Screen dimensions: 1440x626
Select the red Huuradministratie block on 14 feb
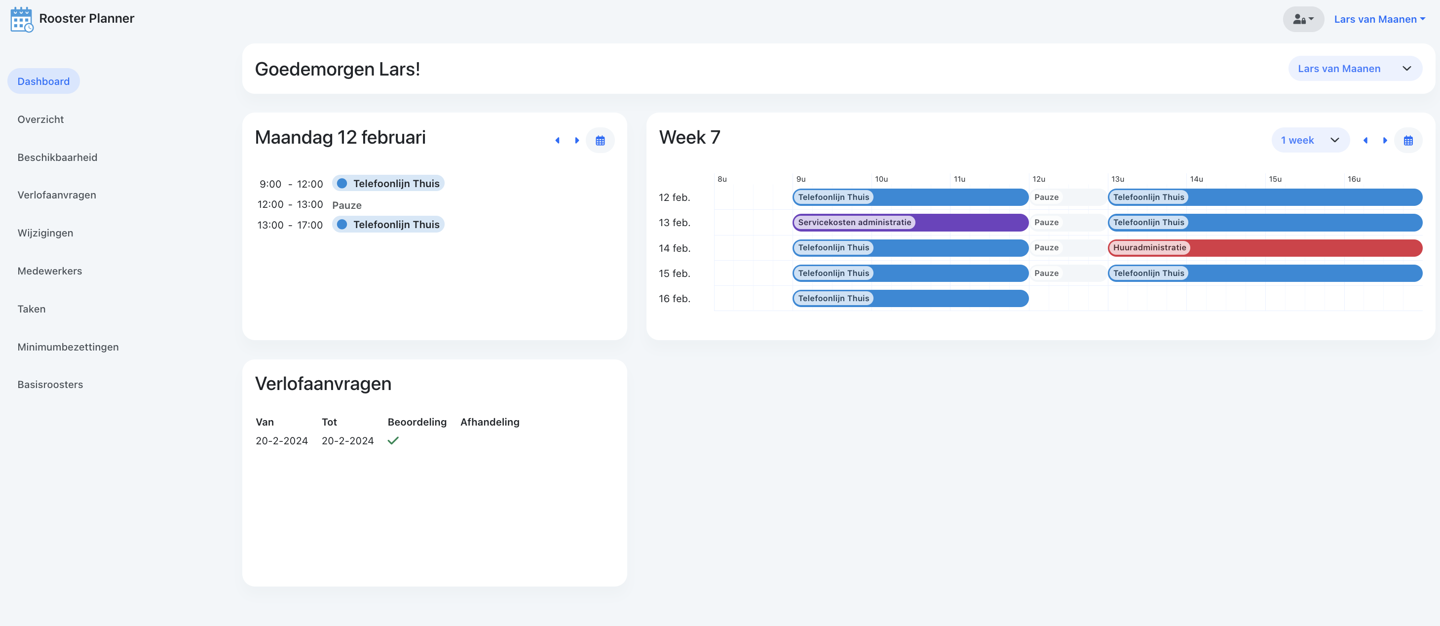point(1149,247)
